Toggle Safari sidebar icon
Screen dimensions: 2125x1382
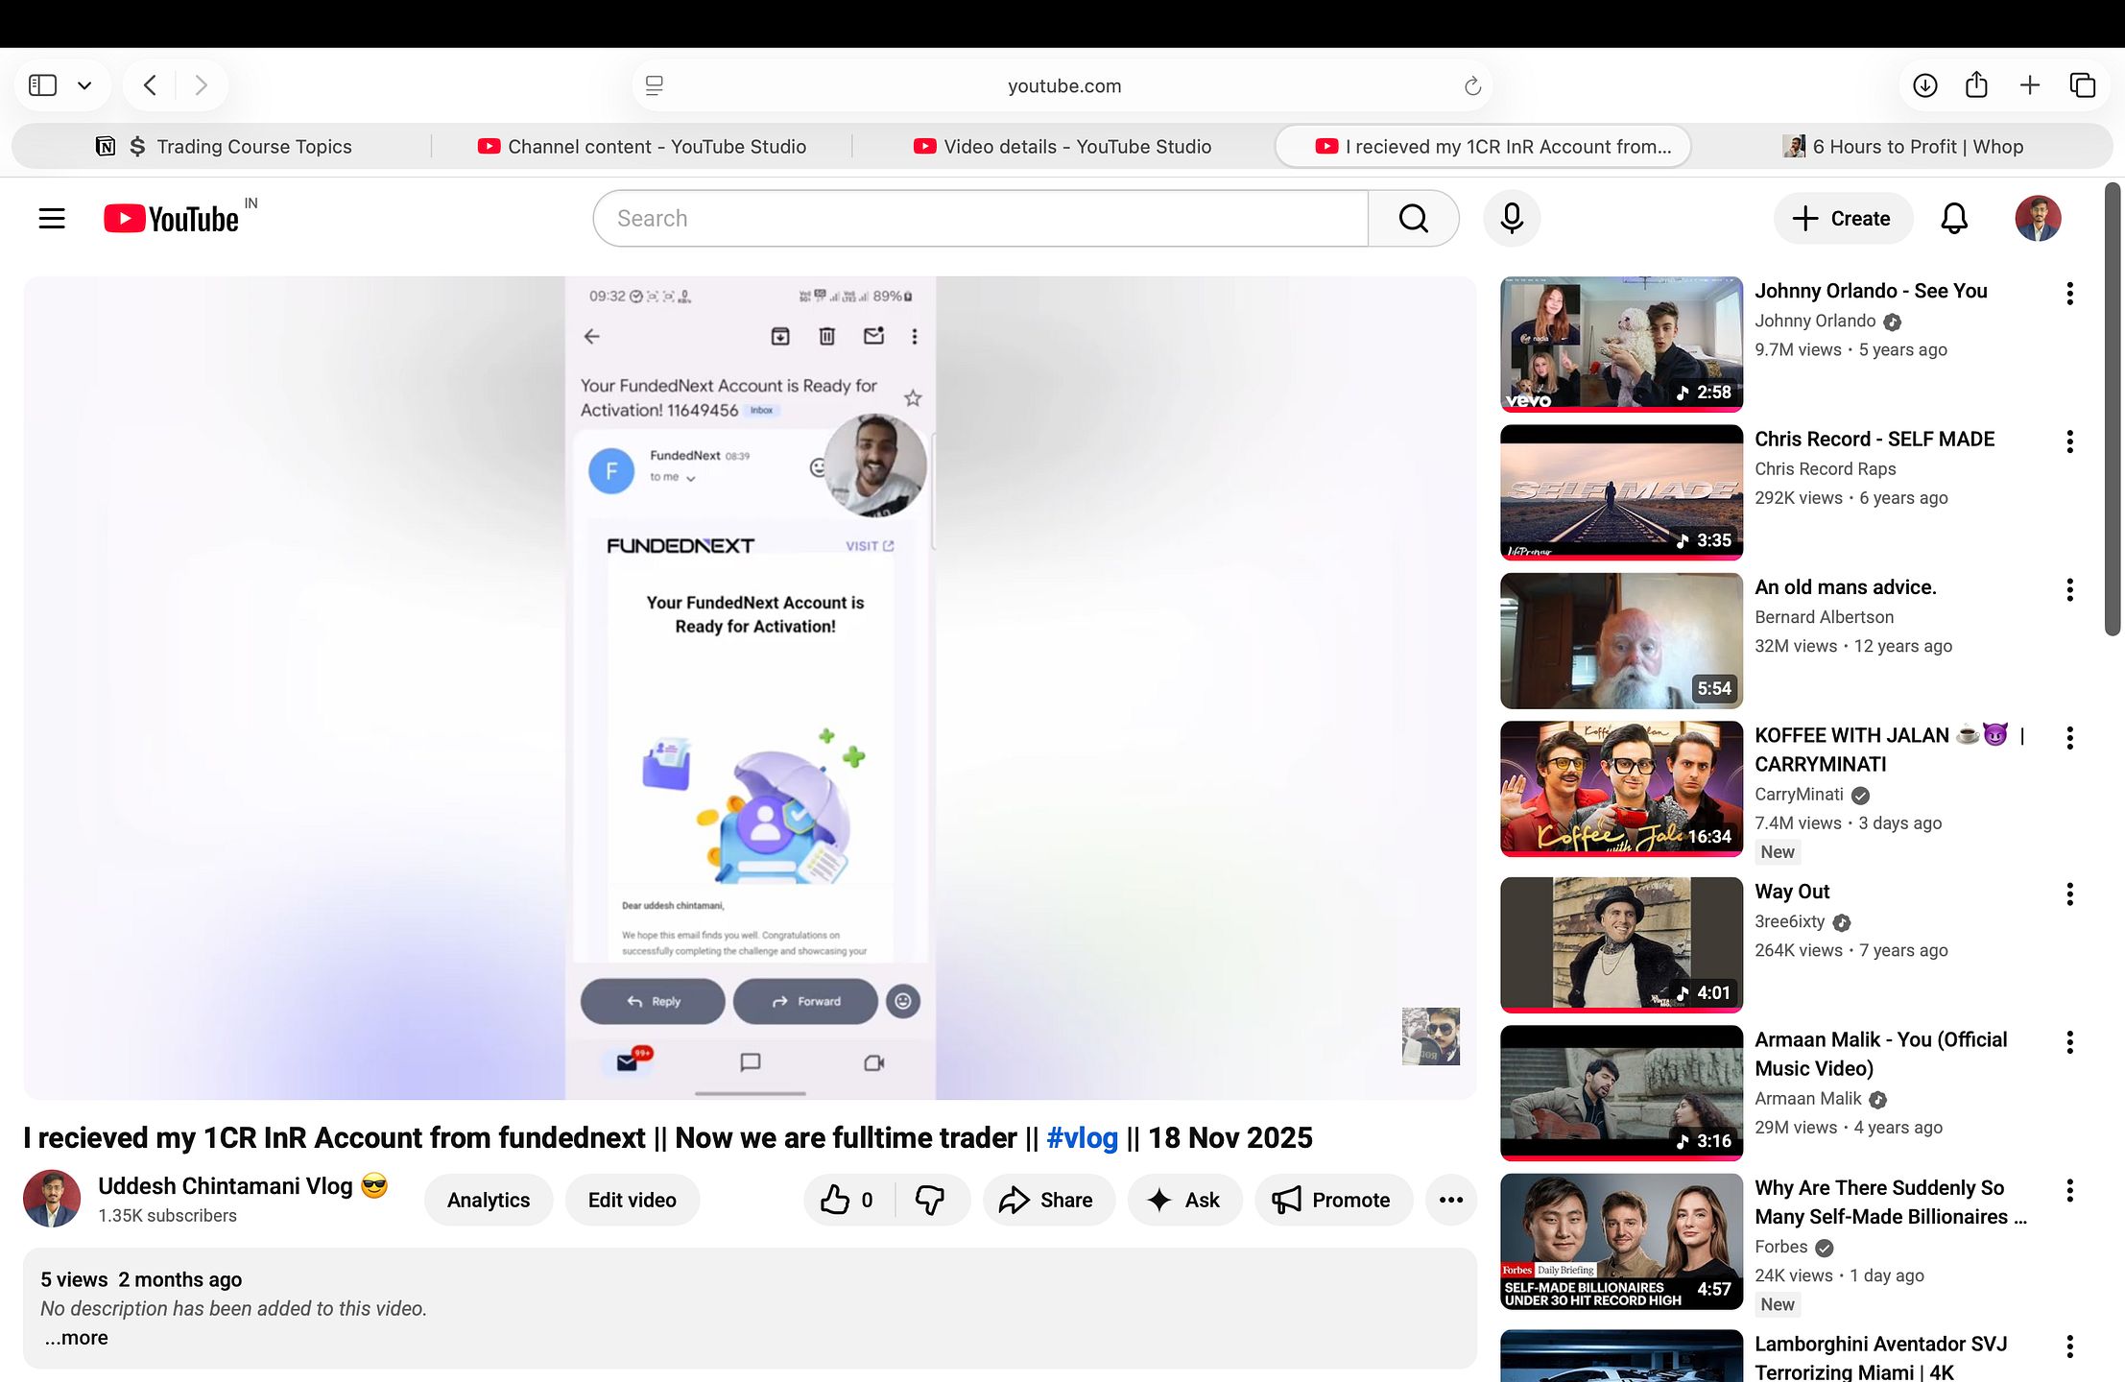pyautogui.click(x=43, y=85)
